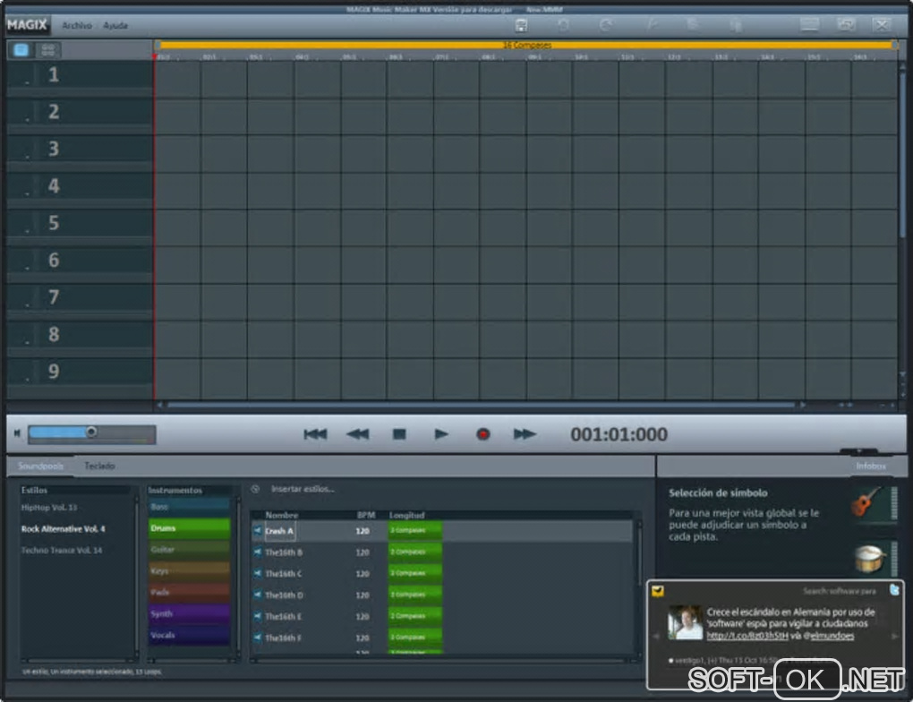Click the save project icon in the top toolbar
This screenshot has height=702, width=913.
pos(521,25)
